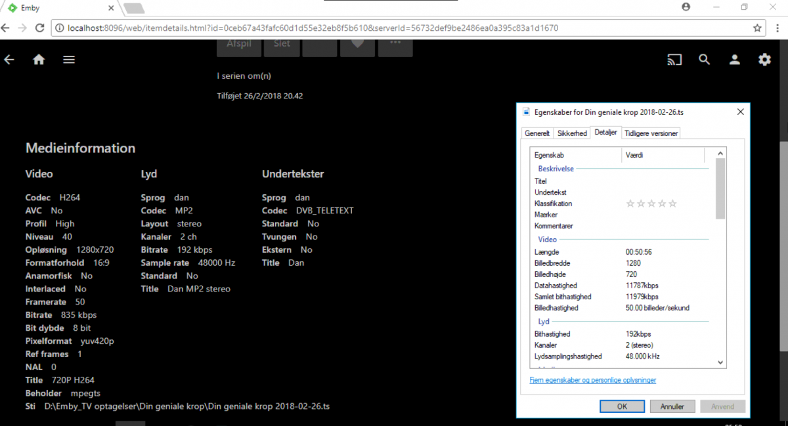Click the heart favorite button
Image resolution: width=788 pixels, height=426 pixels.
pyautogui.click(x=357, y=45)
